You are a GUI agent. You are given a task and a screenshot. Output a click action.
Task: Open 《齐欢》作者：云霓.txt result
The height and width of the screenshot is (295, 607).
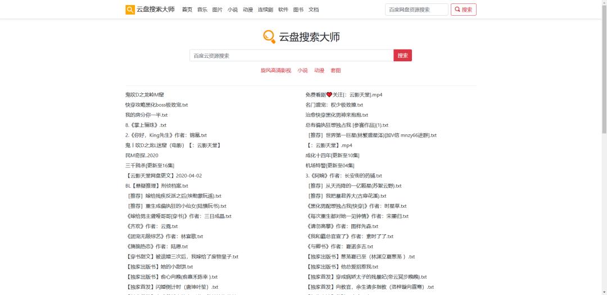(152, 226)
